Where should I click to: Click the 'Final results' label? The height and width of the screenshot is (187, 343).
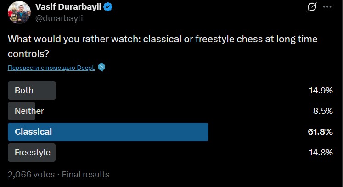85,175
